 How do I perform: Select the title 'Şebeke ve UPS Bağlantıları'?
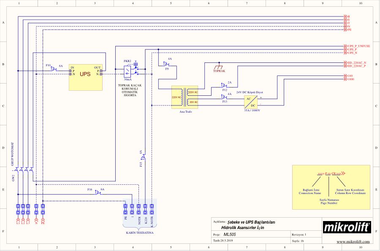coord(251,222)
